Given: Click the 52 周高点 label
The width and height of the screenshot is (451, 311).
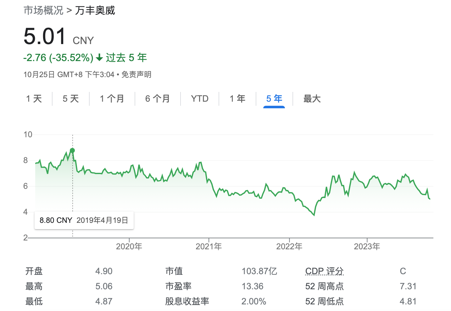Looking at the screenshot, I should (324, 286).
